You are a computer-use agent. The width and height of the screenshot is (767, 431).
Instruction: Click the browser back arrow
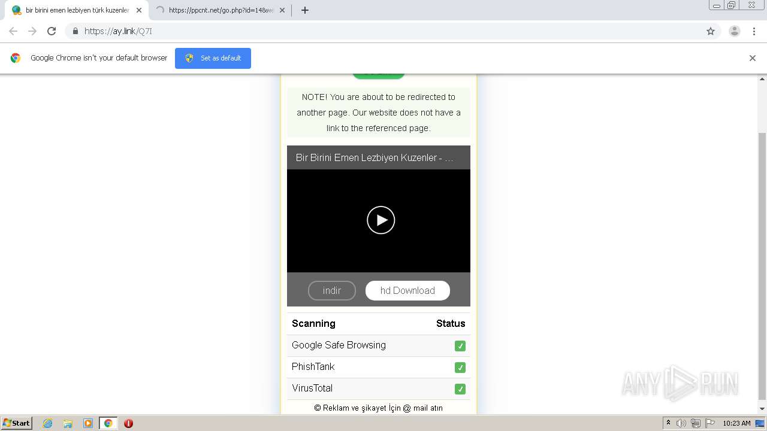point(13,31)
